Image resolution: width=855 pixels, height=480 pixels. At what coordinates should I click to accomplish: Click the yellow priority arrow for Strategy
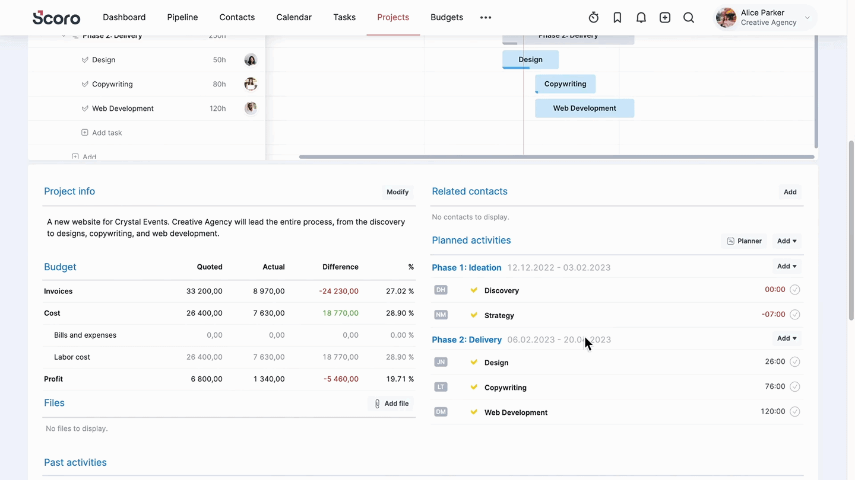pos(474,315)
